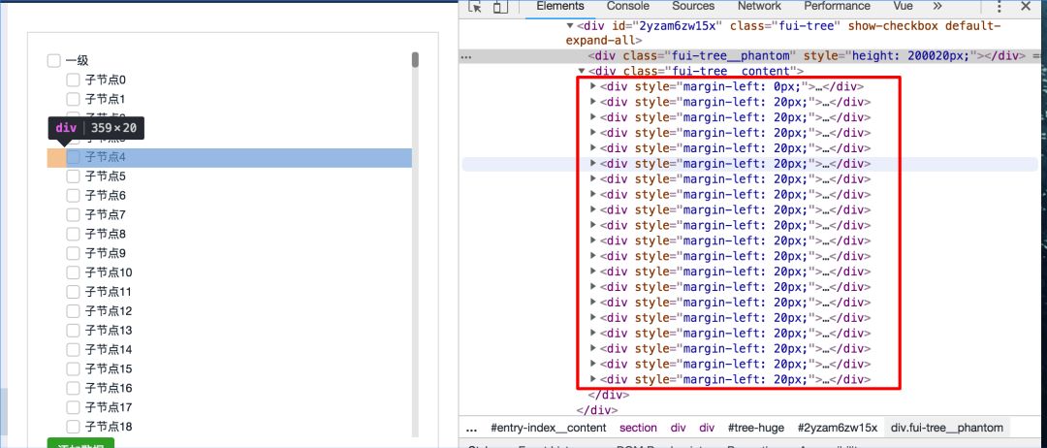Open the Vue devtools tab
1047x448 pixels.
point(903,6)
